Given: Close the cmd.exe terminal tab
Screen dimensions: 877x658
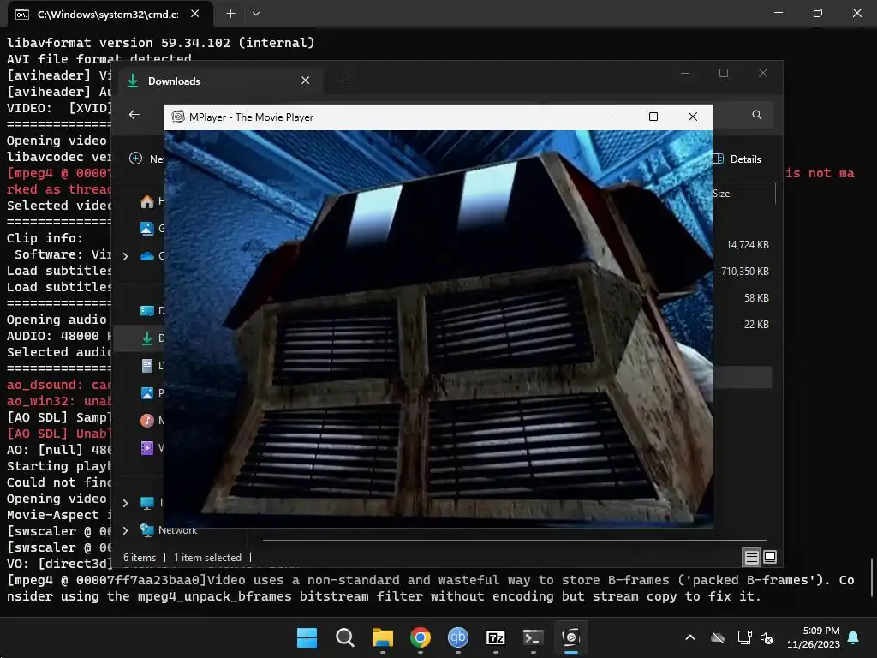Looking at the screenshot, I should pyautogui.click(x=194, y=14).
